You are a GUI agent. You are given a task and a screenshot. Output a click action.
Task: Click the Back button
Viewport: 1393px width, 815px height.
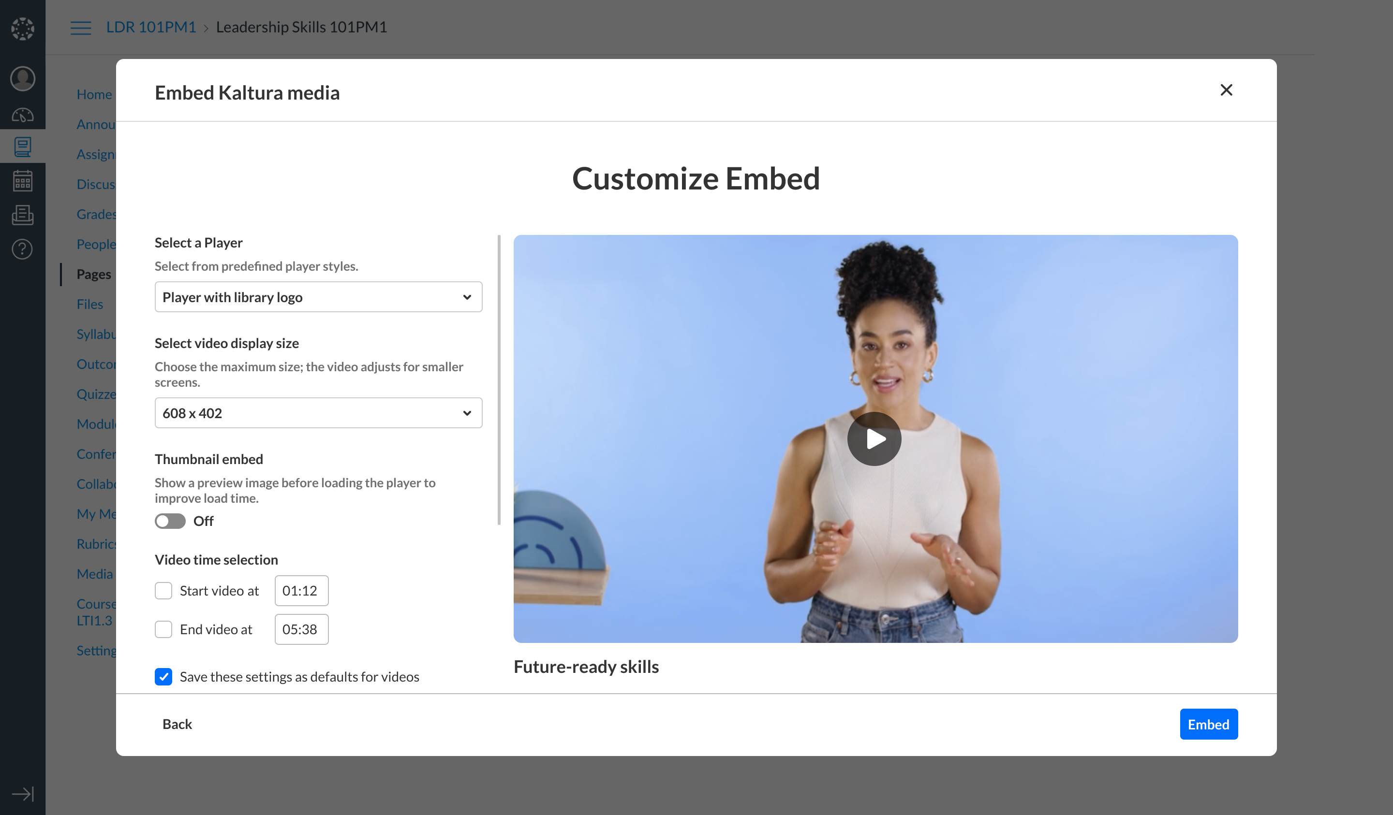tap(177, 725)
